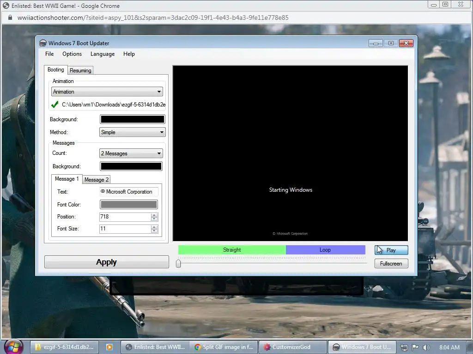This screenshot has height=354, width=473.
Task: Click the Messages Background color swatch
Action: tap(131, 166)
